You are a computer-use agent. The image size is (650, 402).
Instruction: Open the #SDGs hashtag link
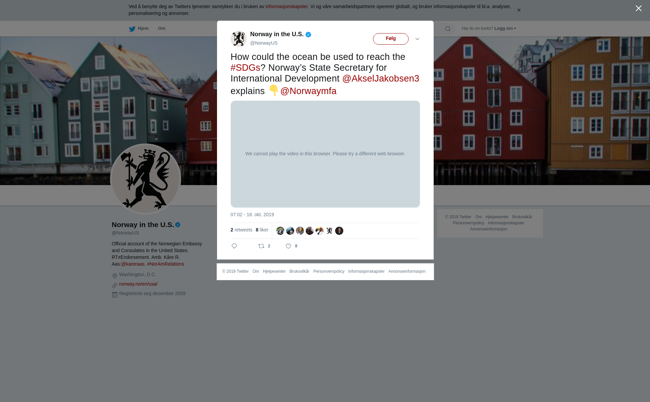[x=245, y=68]
